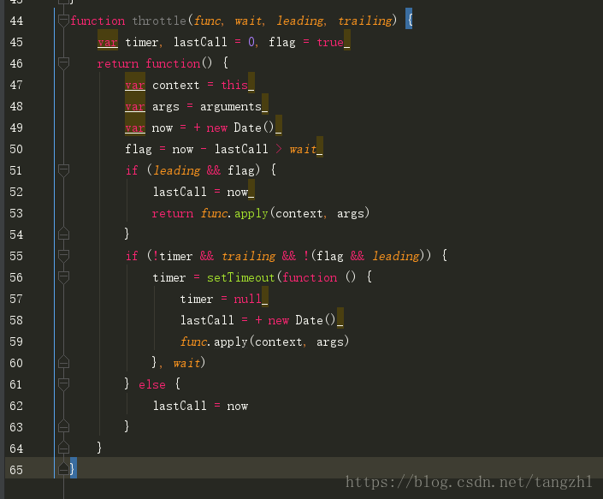
Task: Click line number 49 in the gutter
Action: [x=16, y=128]
